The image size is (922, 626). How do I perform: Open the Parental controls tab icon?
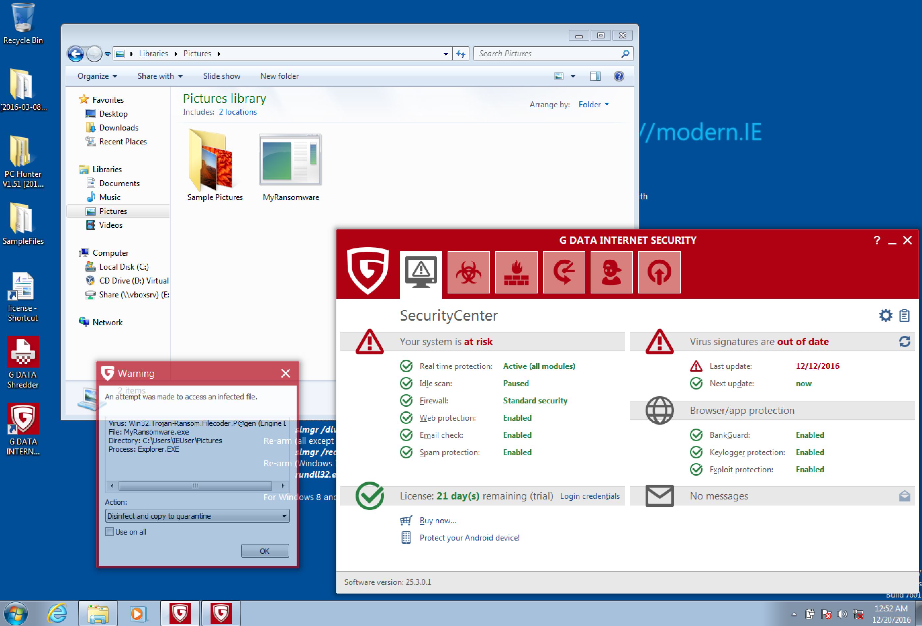(x=611, y=272)
